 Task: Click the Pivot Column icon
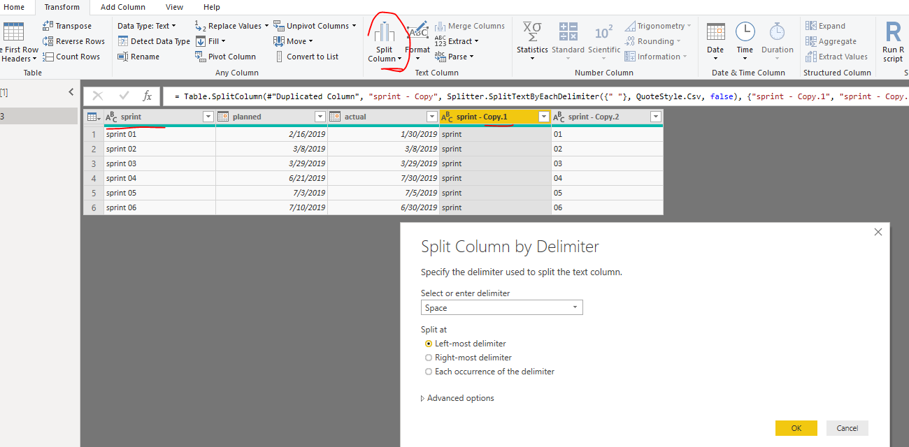click(x=200, y=57)
